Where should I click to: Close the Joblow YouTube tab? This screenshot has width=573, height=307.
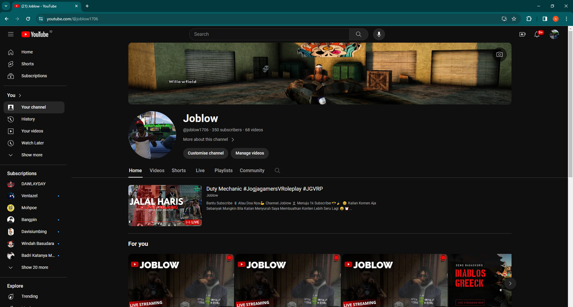point(76,6)
